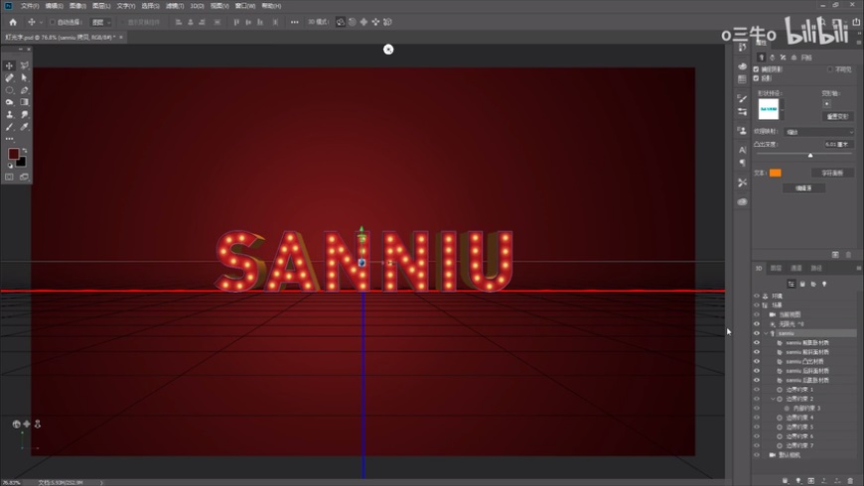Image resolution: width=864 pixels, height=486 pixels.
Task: Filter 3D panel by lights icon
Action: (825, 283)
